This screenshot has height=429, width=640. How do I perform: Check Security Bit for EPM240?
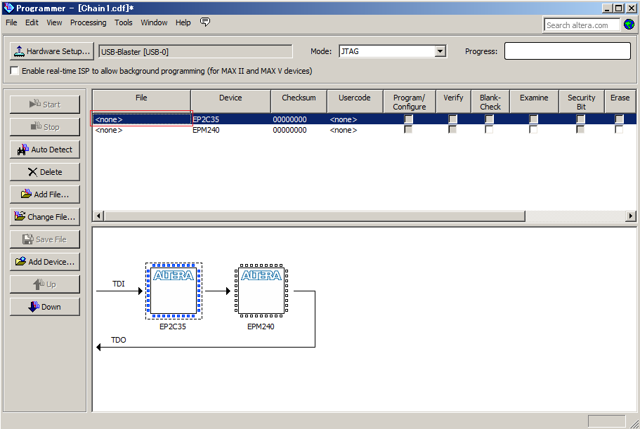[x=580, y=129]
